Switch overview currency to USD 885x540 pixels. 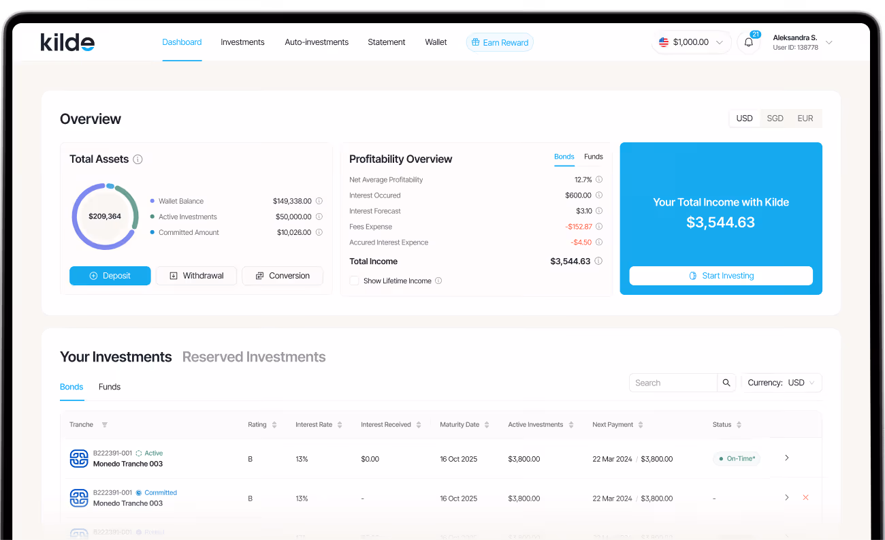[x=745, y=118]
